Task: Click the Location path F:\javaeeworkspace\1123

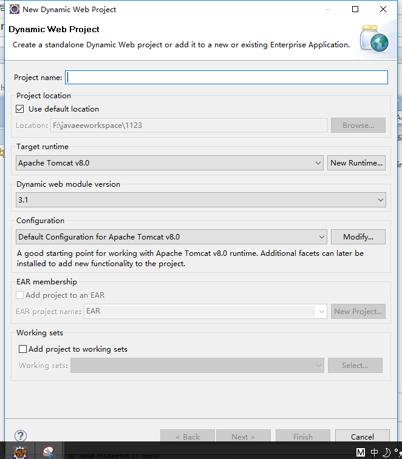Action: tap(188, 126)
